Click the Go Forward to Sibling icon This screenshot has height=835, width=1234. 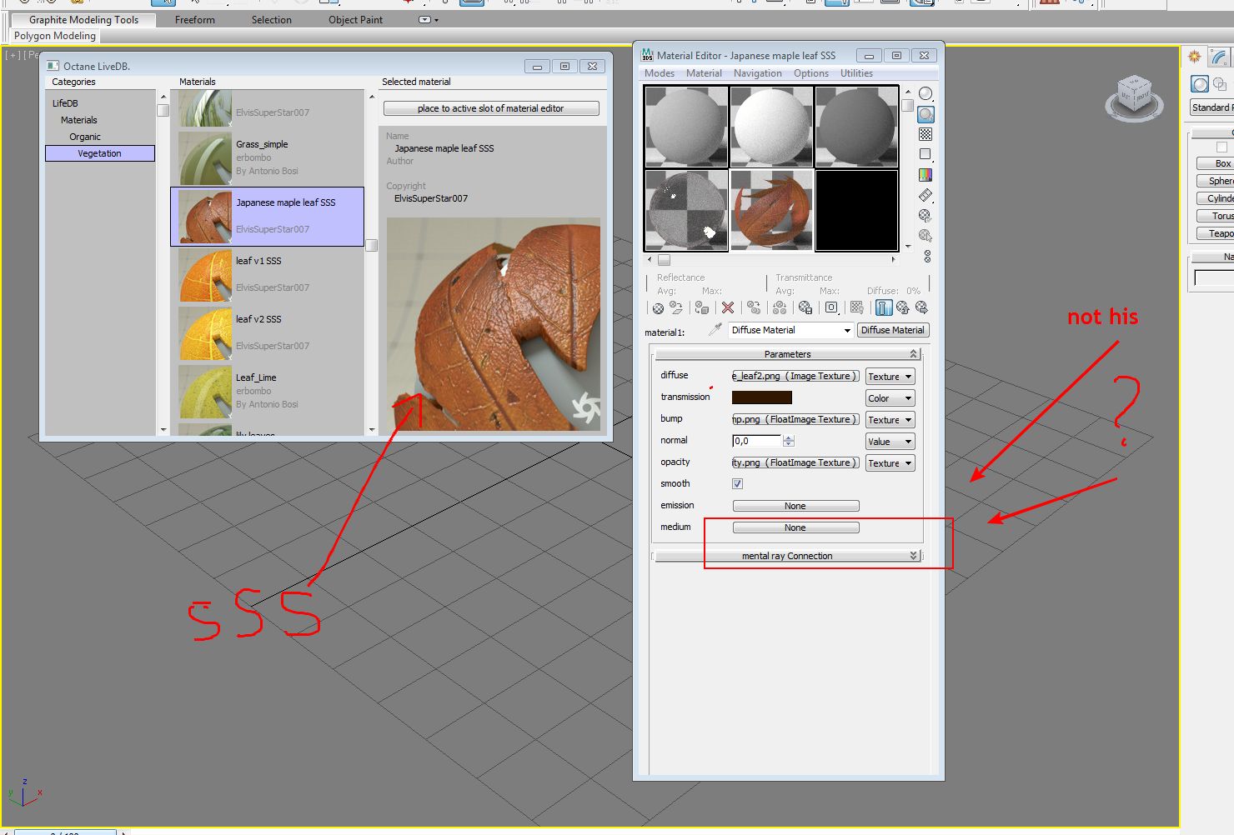(x=921, y=308)
